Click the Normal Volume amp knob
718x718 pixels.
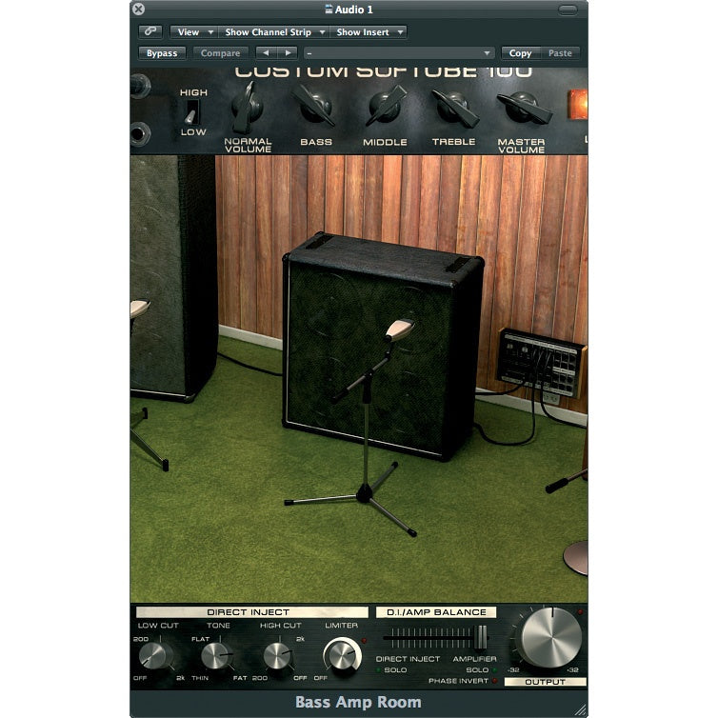(247, 108)
